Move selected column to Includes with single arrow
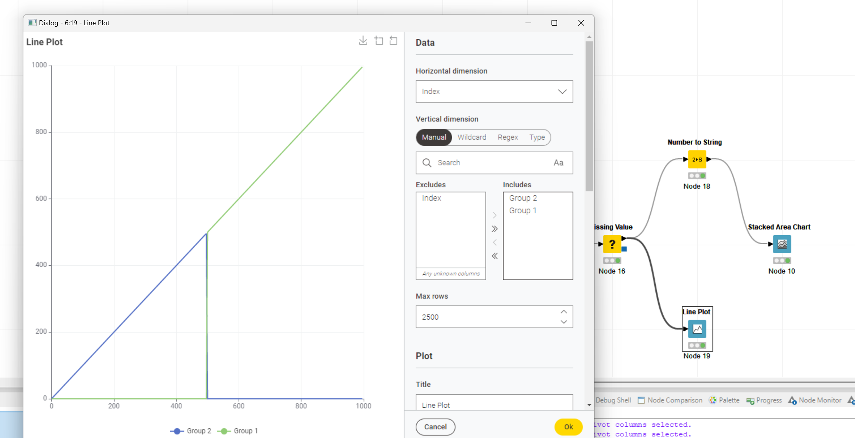The width and height of the screenshot is (855, 438). click(495, 215)
